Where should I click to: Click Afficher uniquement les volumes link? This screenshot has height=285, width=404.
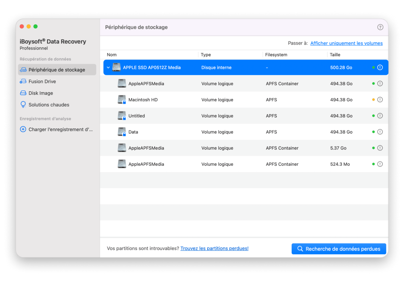[x=346, y=43]
